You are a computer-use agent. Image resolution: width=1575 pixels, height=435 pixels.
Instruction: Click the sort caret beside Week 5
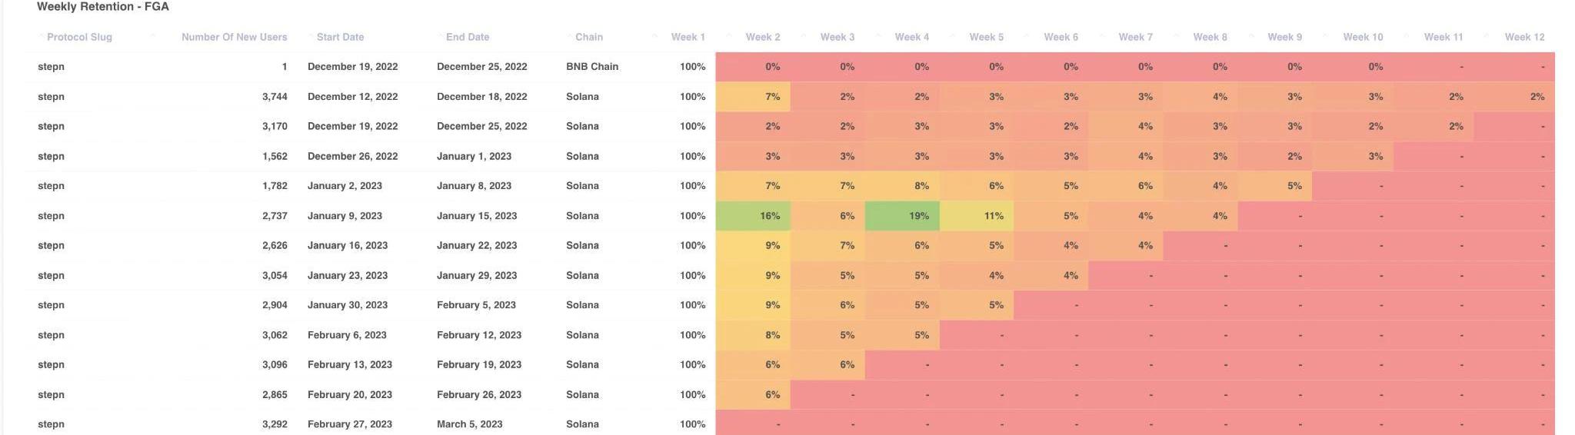point(952,37)
